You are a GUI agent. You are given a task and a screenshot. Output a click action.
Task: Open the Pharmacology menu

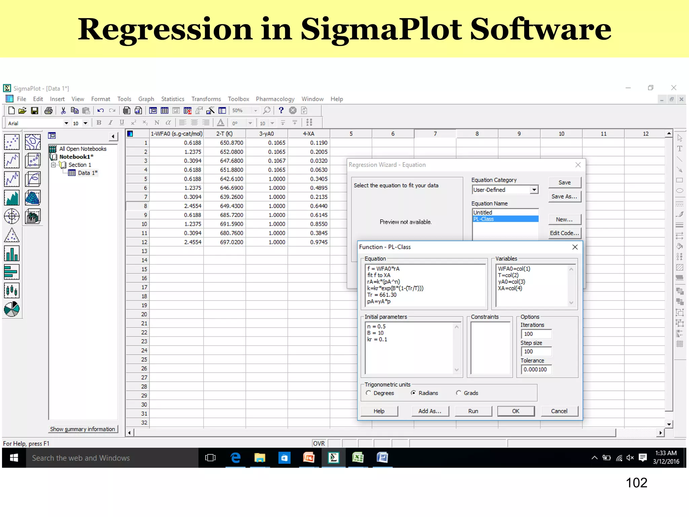275,99
